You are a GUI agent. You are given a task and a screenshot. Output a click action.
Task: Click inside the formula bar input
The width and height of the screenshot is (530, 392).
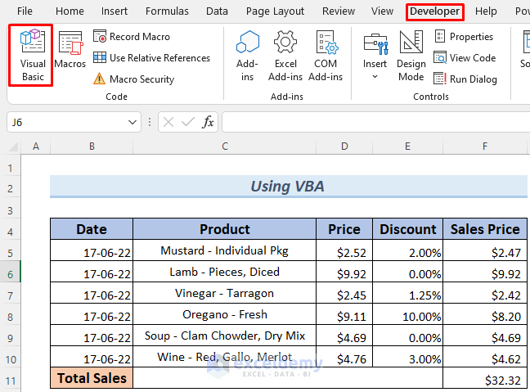coord(376,122)
